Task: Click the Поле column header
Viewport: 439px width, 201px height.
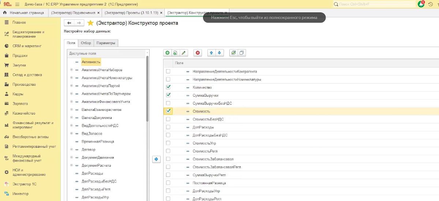Action: (x=179, y=63)
